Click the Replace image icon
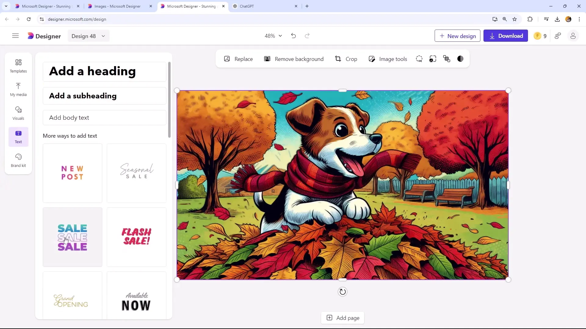 click(228, 59)
